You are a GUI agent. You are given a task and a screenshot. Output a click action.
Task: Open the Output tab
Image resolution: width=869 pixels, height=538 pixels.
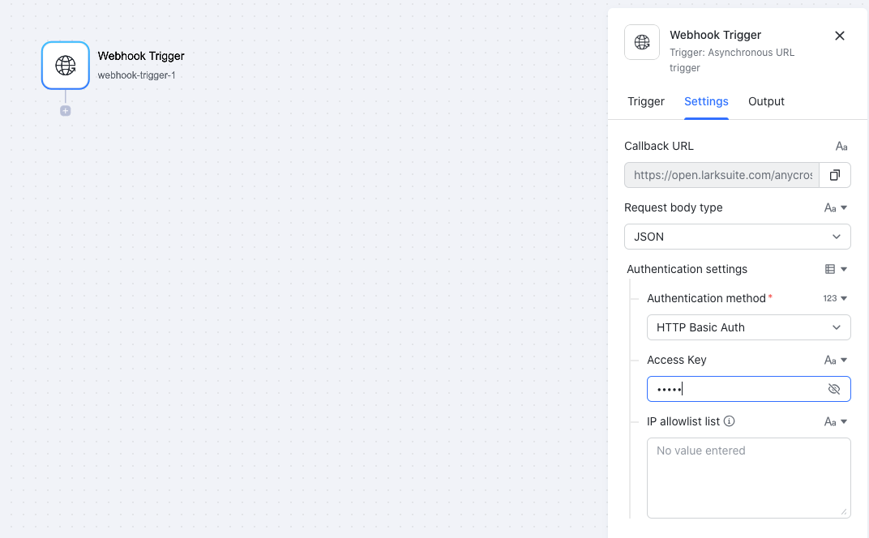766,101
